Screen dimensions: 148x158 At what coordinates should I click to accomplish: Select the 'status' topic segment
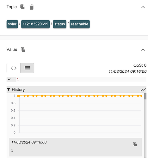pos(60,24)
